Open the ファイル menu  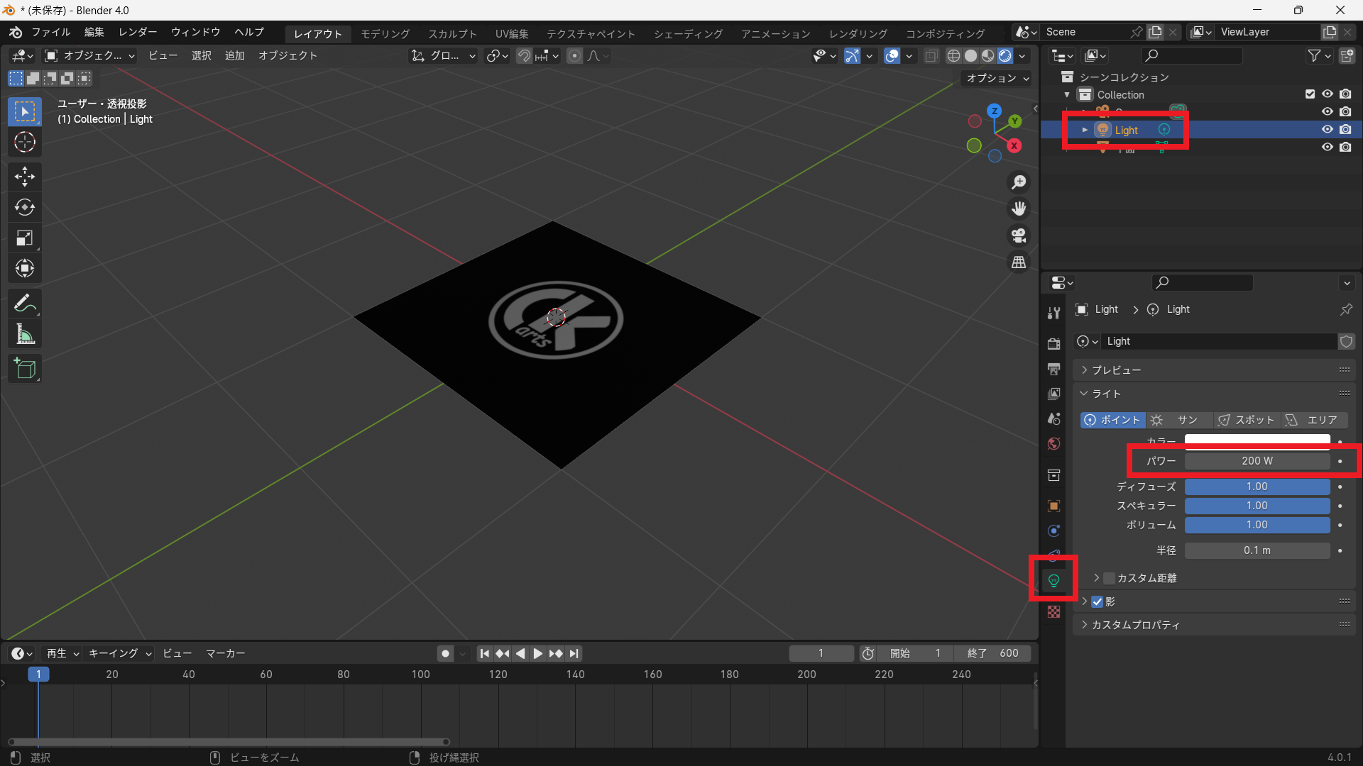click(x=50, y=33)
